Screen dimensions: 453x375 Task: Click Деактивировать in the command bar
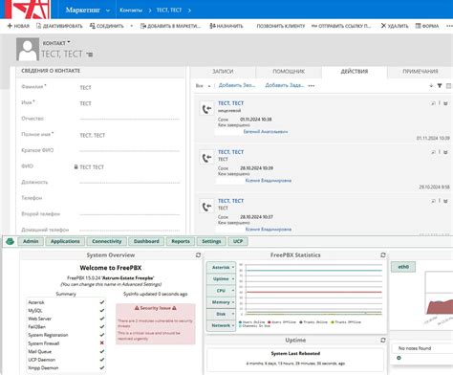pyautogui.click(x=59, y=26)
